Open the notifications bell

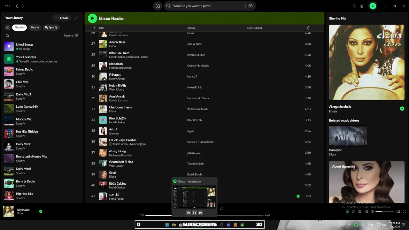click(354, 6)
